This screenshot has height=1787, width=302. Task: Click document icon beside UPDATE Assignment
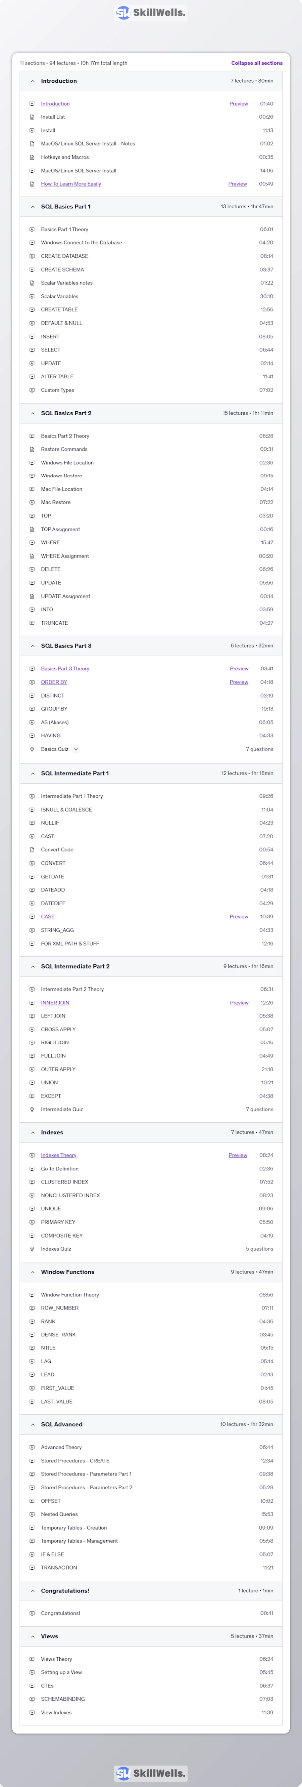[32, 596]
